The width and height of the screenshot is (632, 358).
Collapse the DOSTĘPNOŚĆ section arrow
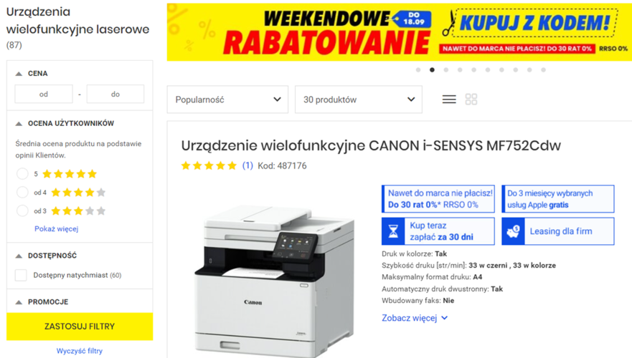point(19,256)
